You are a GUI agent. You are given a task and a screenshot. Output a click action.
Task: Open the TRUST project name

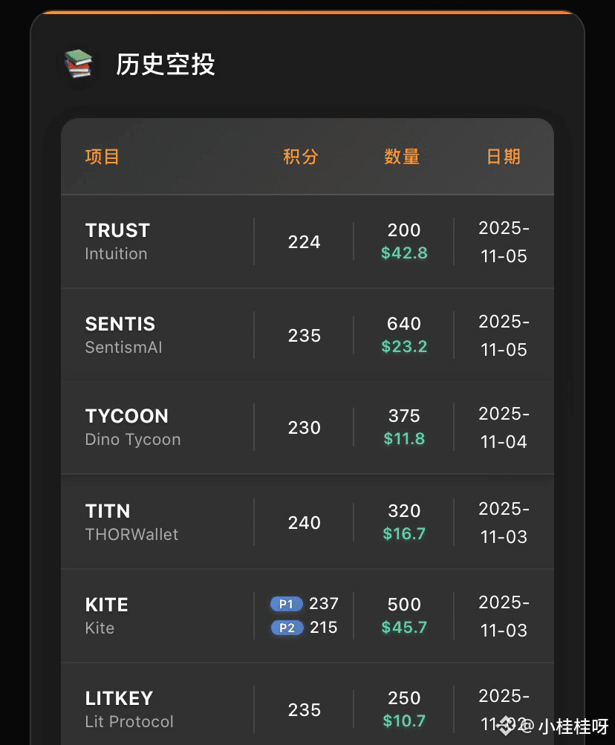point(117,230)
